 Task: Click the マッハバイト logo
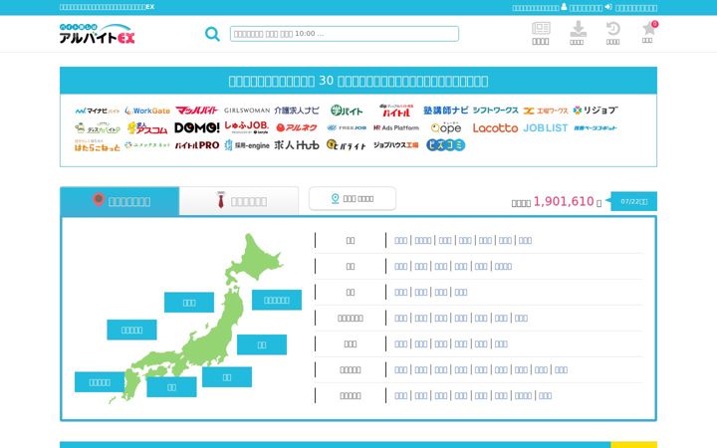[x=196, y=111]
